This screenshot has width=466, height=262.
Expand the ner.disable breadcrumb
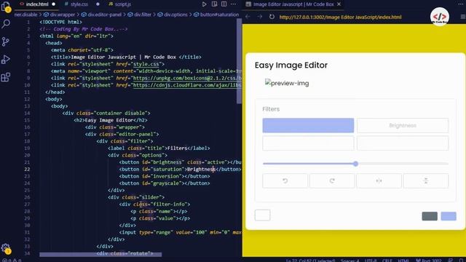[26, 15]
